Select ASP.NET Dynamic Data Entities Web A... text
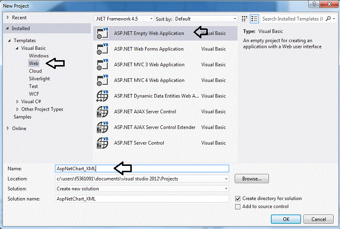This screenshot has width=340, height=229. (x=156, y=96)
